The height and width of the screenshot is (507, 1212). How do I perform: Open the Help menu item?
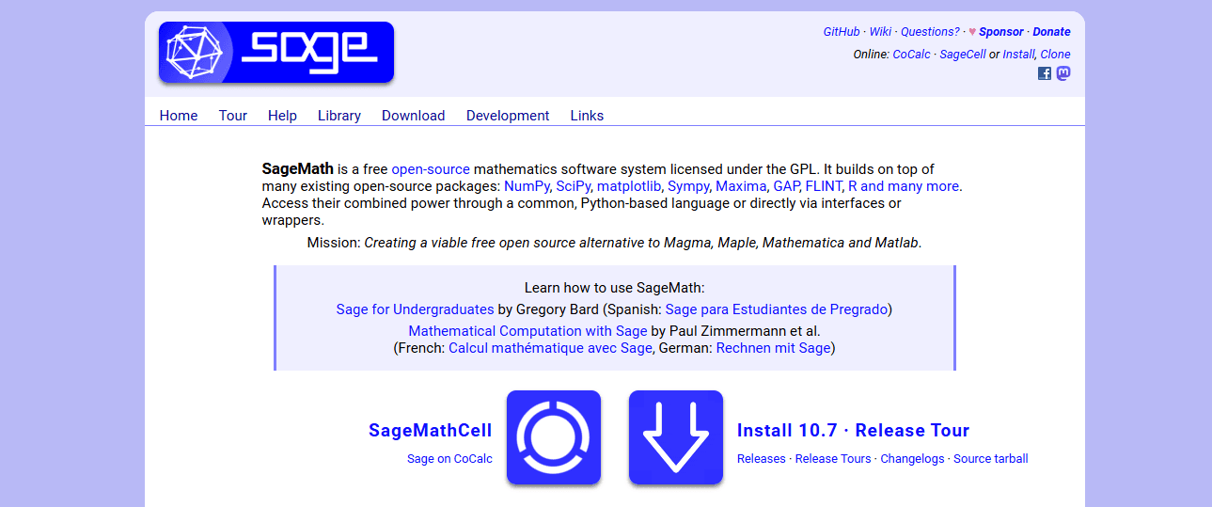coord(282,116)
